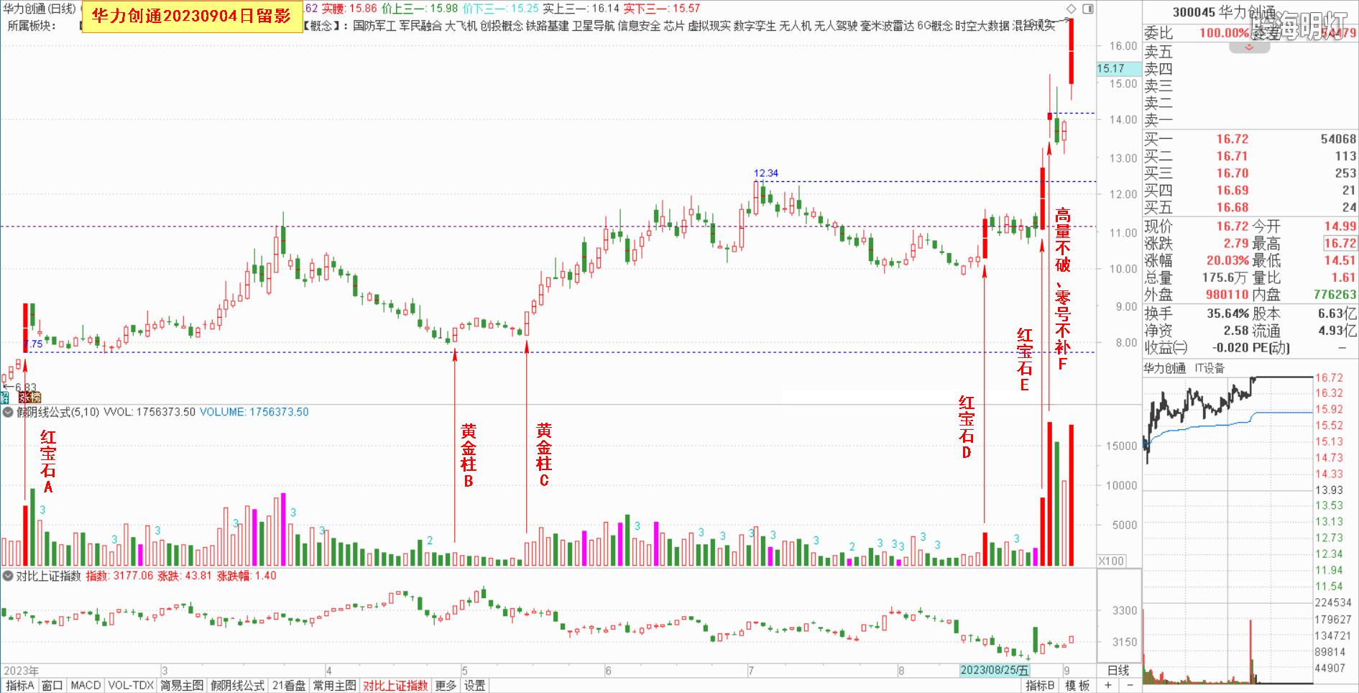Viewport: 1359px width, 693px height.
Task: Select the 假阴线公式 tab
Action: [x=238, y=686]
